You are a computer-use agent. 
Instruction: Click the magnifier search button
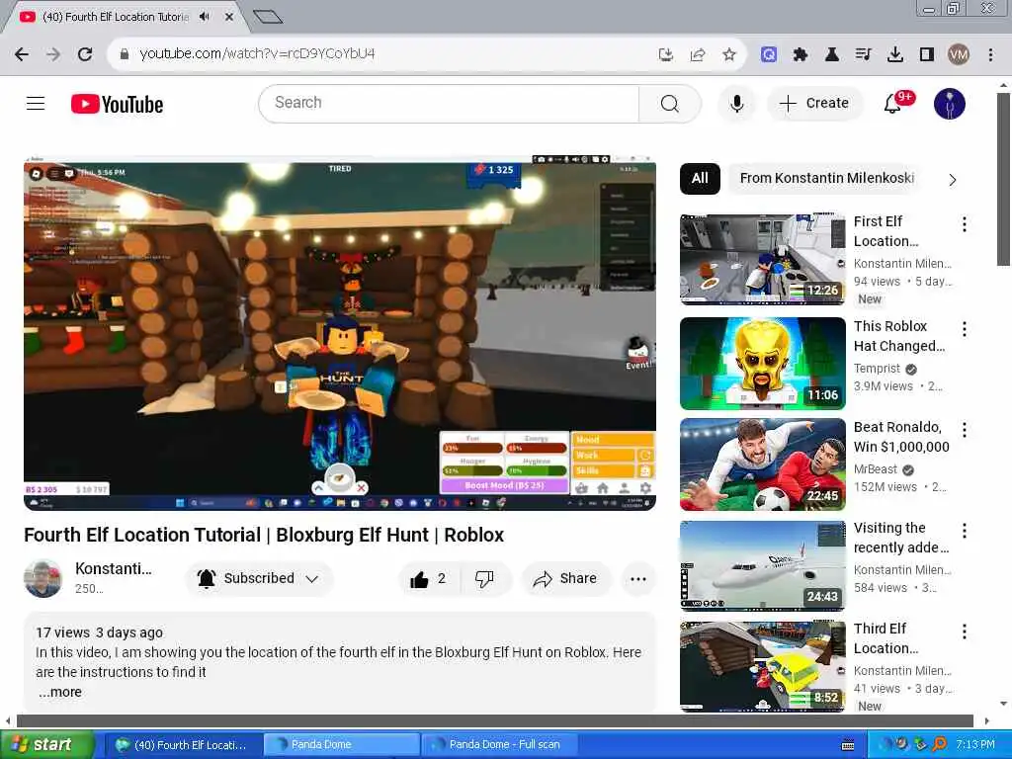(x=669, y=103)
